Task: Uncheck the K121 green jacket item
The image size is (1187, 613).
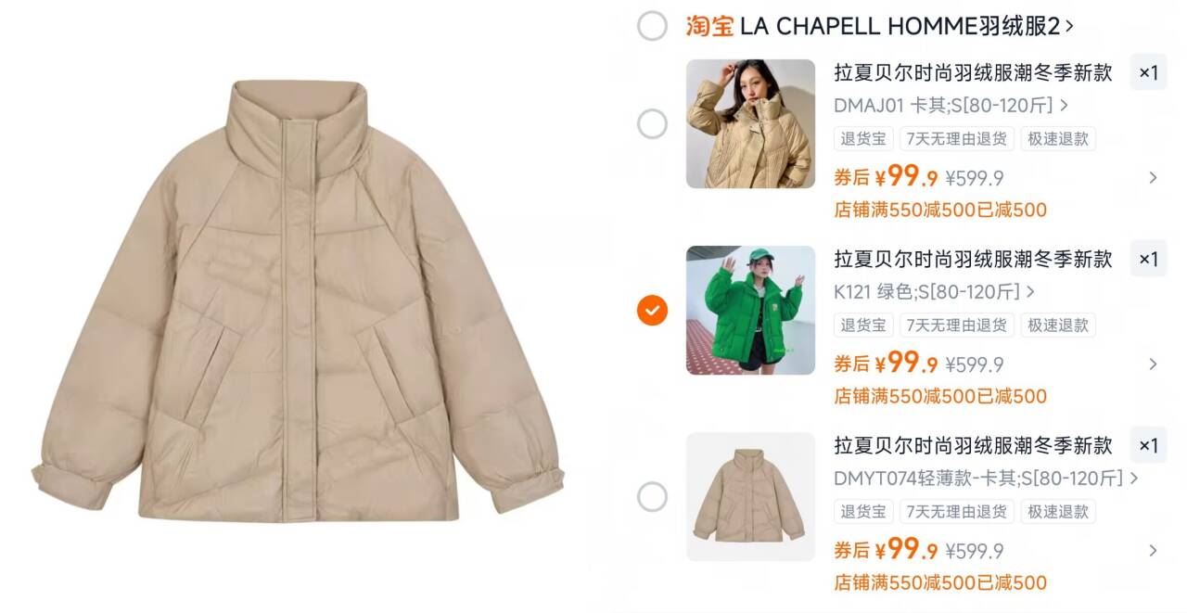Action: click(x=652, y=311)
